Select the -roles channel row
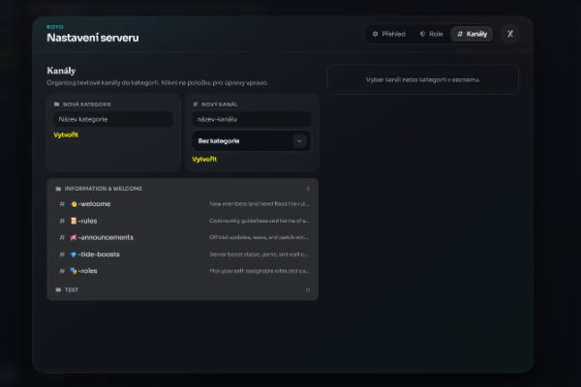Image resolution: width=581 pixels, height=387 pixels. coord(183,271)
